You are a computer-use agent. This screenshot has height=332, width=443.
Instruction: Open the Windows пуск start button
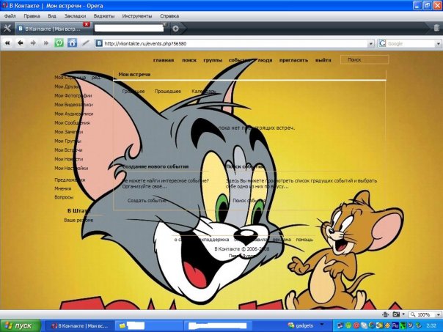(21, 326)
